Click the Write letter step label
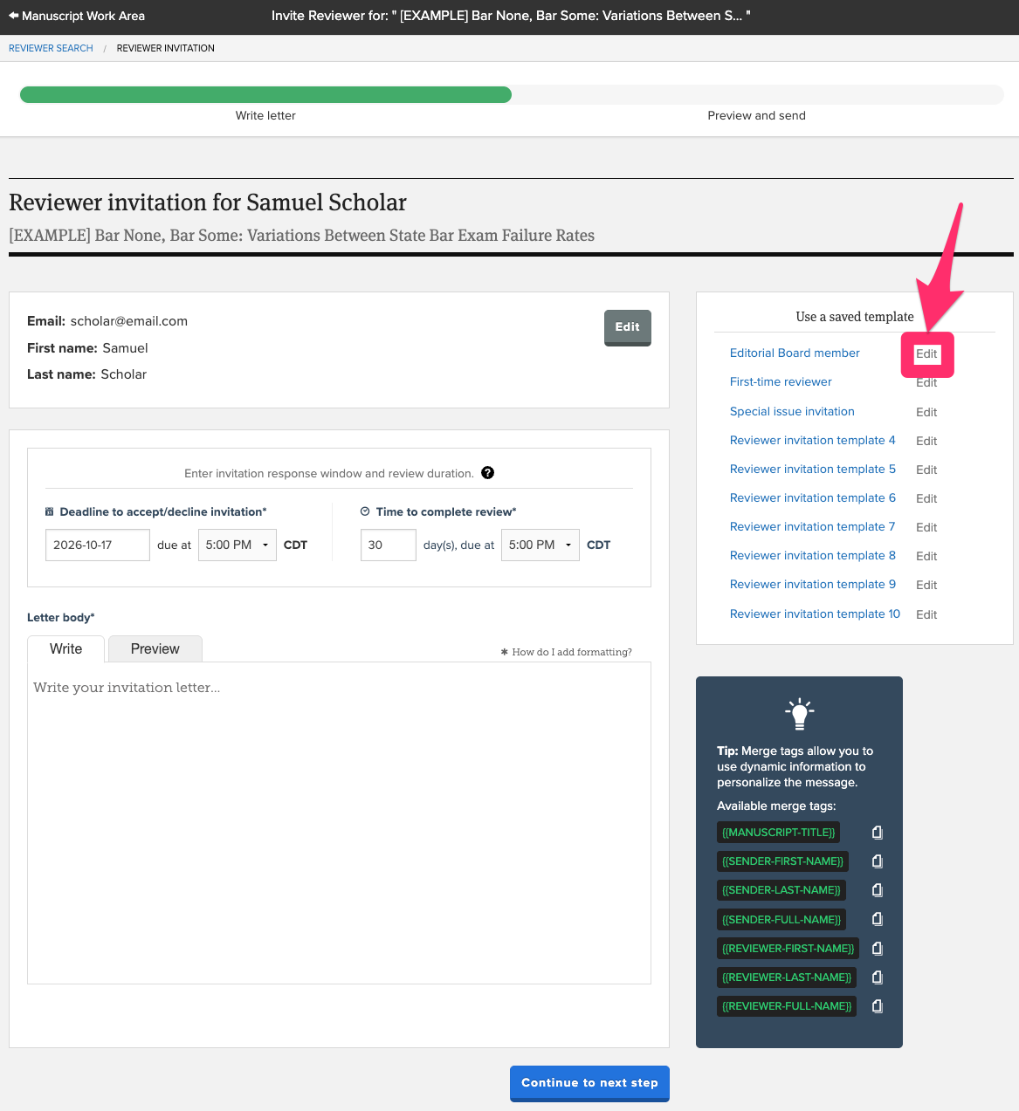 pos(265,115)
